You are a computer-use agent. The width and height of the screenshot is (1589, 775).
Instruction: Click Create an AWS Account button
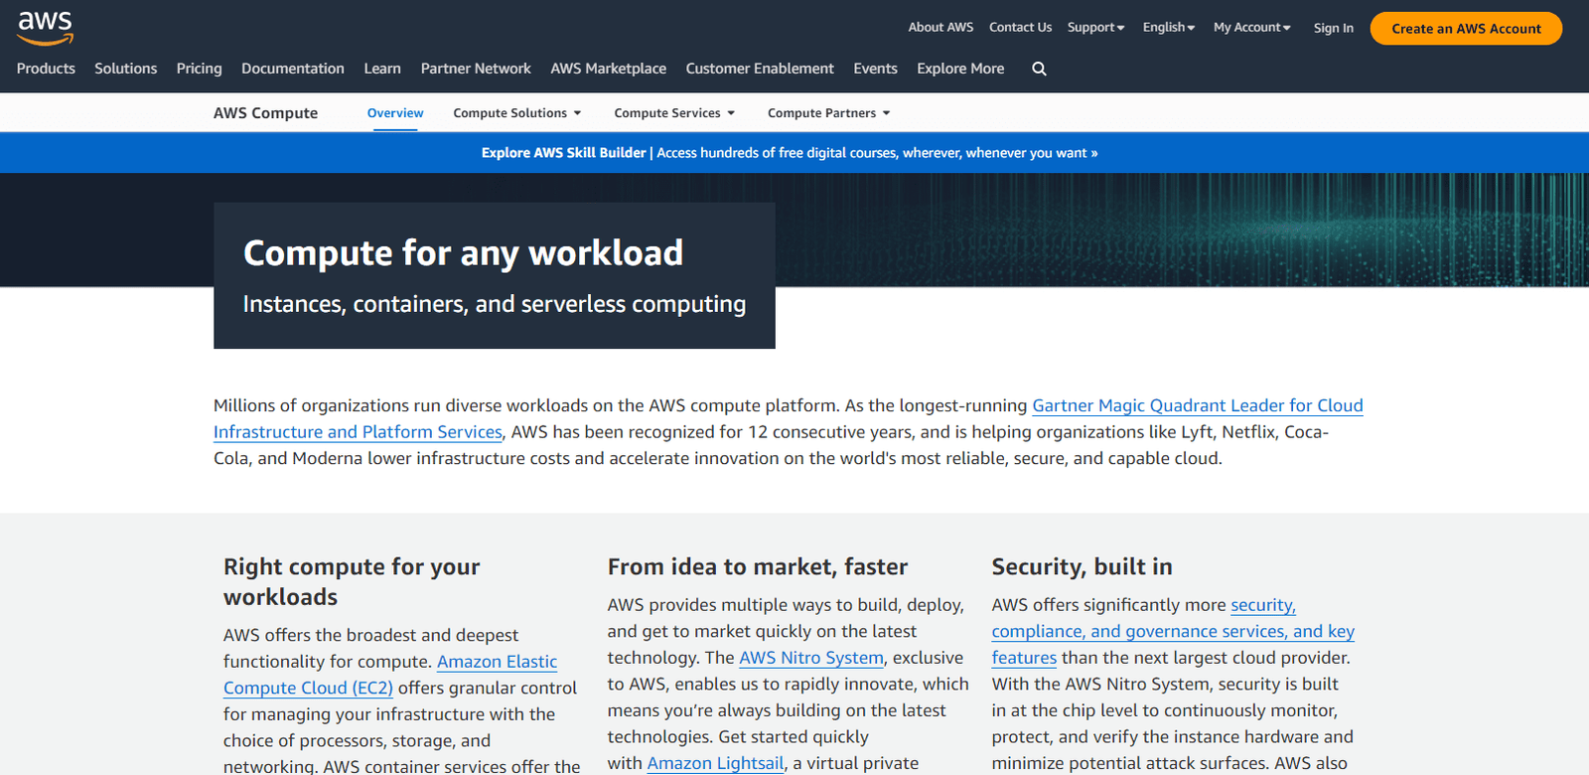1466,29
